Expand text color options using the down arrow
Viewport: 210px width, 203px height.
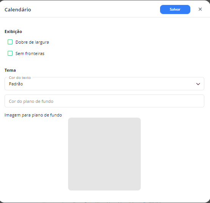198,84
